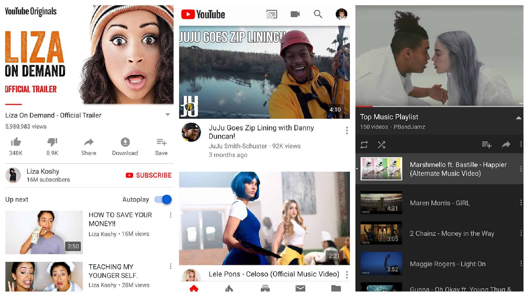Tap the 150 videos · PBandJamz text
Screen dimensions: 529x297
coord(392,127)
